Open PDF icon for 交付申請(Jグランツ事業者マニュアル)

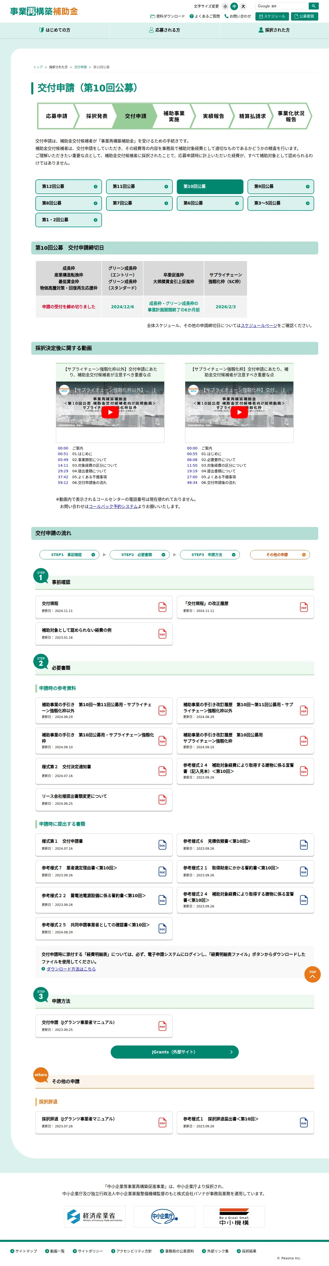[x=162, y=1026]
